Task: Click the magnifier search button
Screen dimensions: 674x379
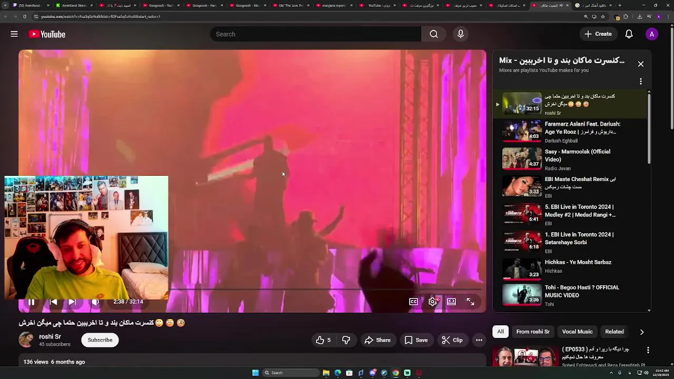Action: [434, 34]
